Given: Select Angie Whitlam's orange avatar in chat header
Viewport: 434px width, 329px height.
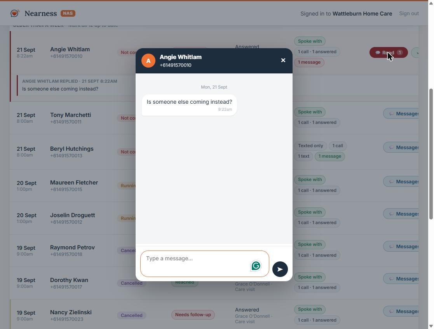Looking at the screenshot, I should pyautogui.click(x=148, y=61).
